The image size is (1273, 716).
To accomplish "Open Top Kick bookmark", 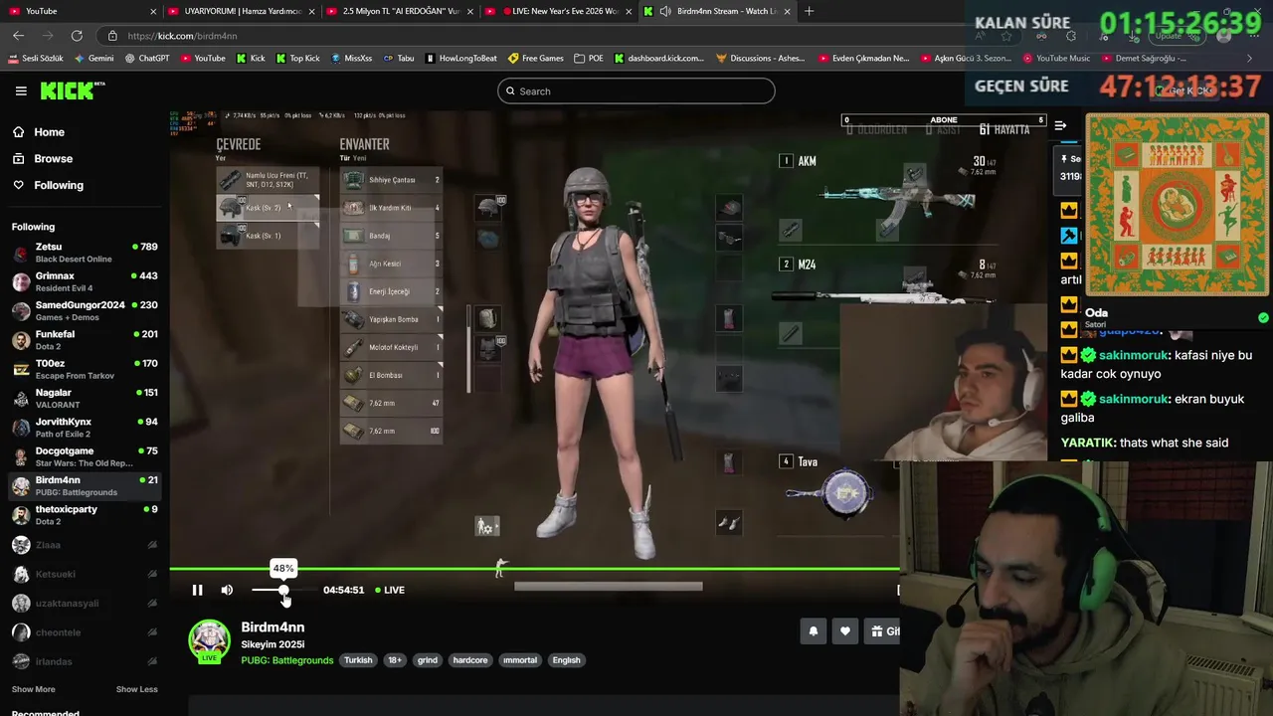I will [x=297, y=59].
